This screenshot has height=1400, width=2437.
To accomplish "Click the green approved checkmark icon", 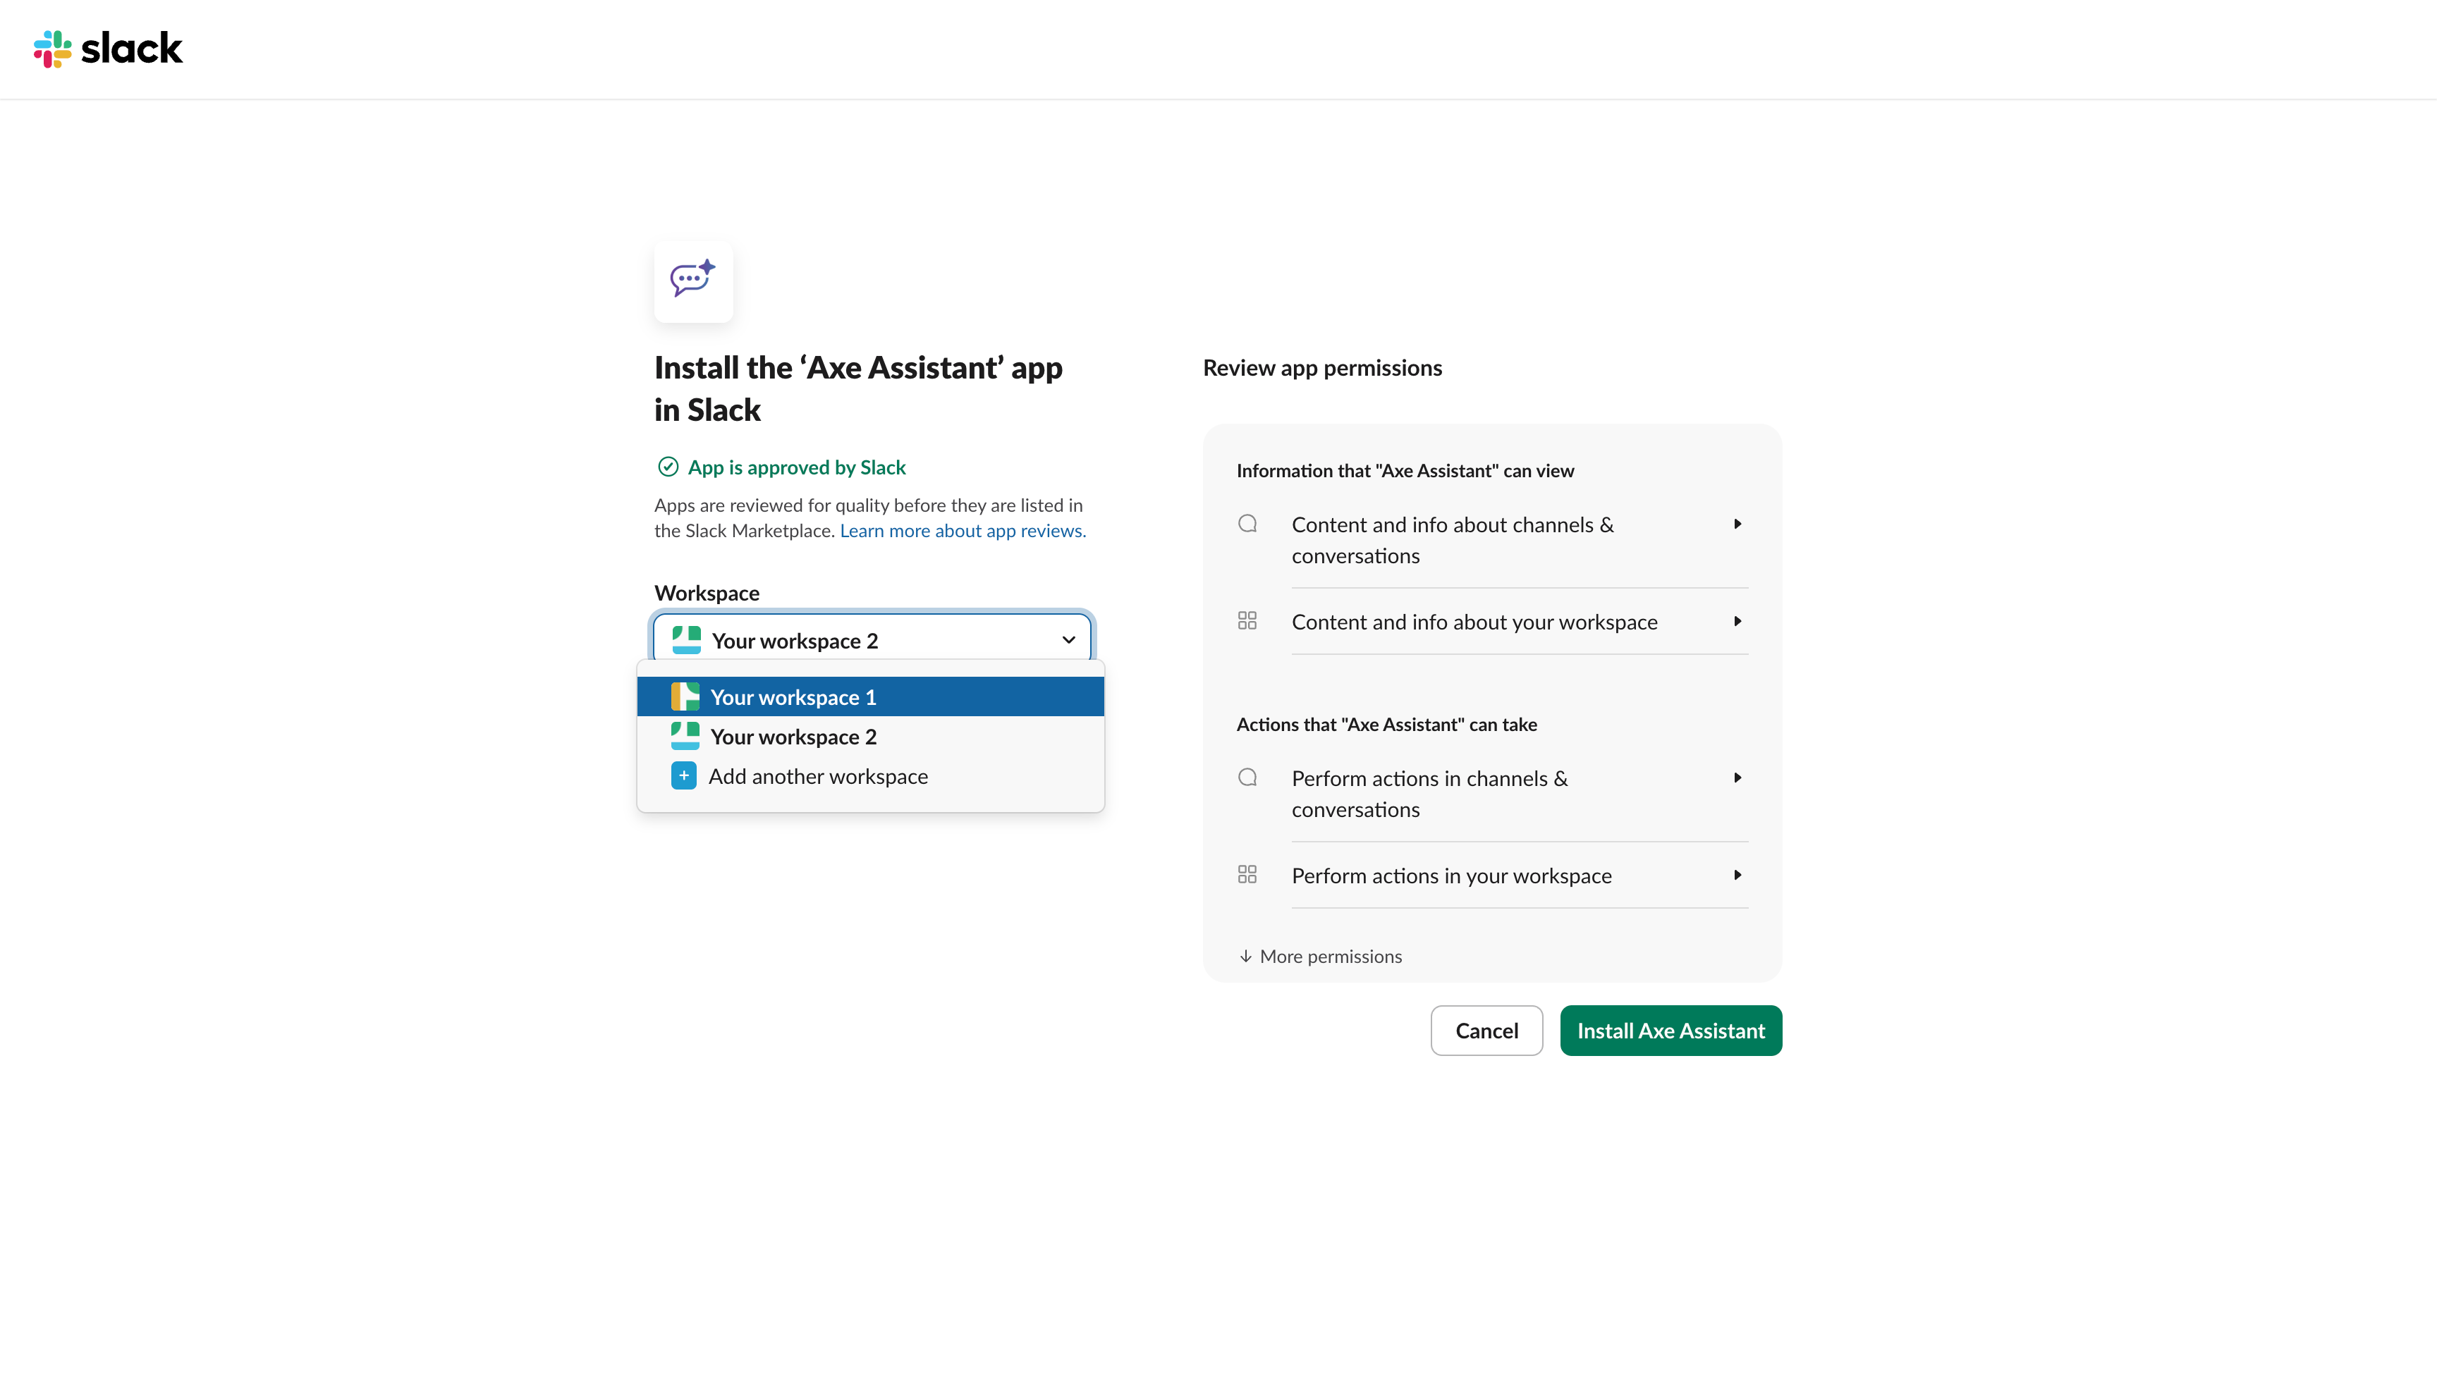I will pos(668,467).
